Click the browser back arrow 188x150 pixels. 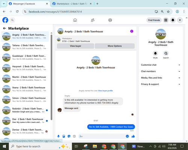tap(4, 12)
